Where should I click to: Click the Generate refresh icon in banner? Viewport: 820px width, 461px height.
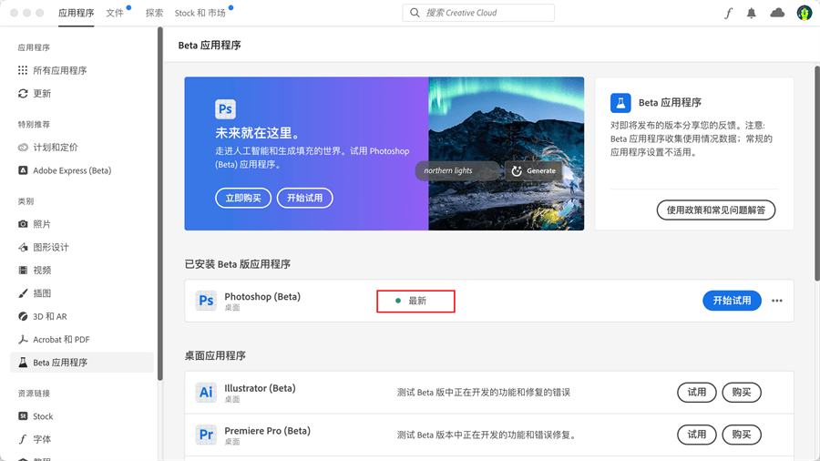click(x=517, y=171)
